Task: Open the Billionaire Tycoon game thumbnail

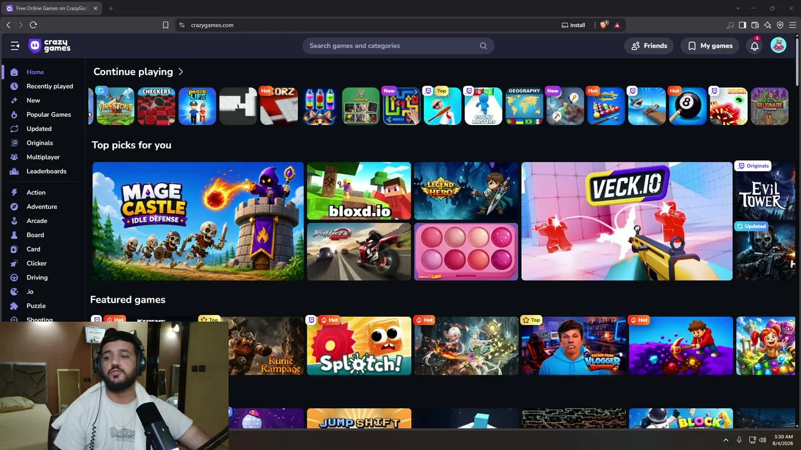Action: click(x=769, y=106)
